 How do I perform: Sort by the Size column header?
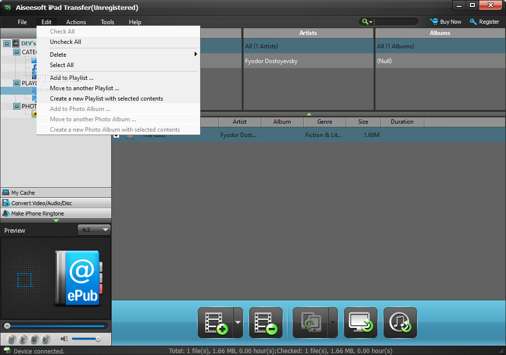pyautogui.click(x=363, y=122)
